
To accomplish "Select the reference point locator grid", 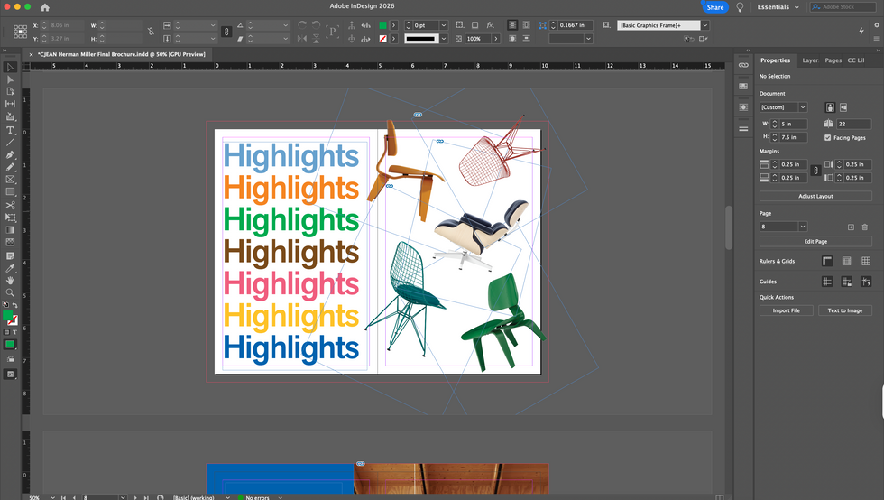I will coord(20,32).
